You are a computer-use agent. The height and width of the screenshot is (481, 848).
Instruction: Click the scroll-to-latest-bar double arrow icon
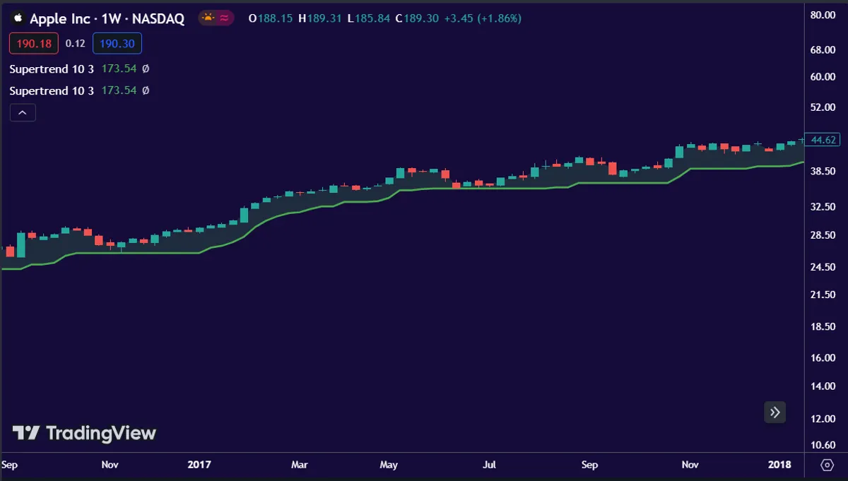click(775, 412)
